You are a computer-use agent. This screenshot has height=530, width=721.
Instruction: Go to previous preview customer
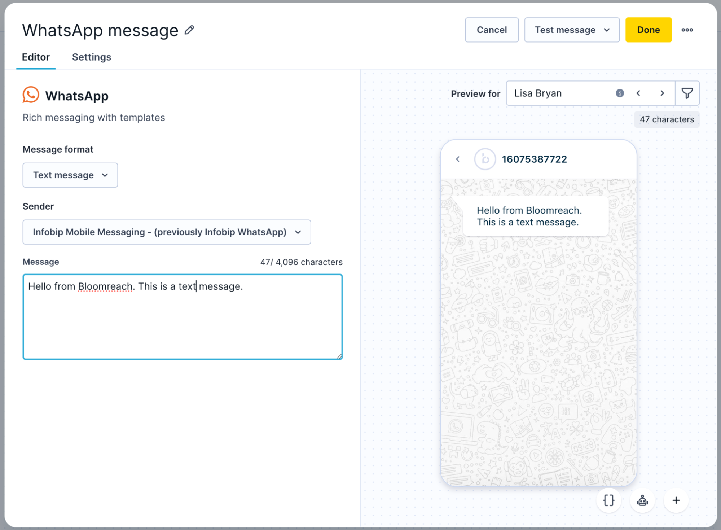tap(638, 93)
